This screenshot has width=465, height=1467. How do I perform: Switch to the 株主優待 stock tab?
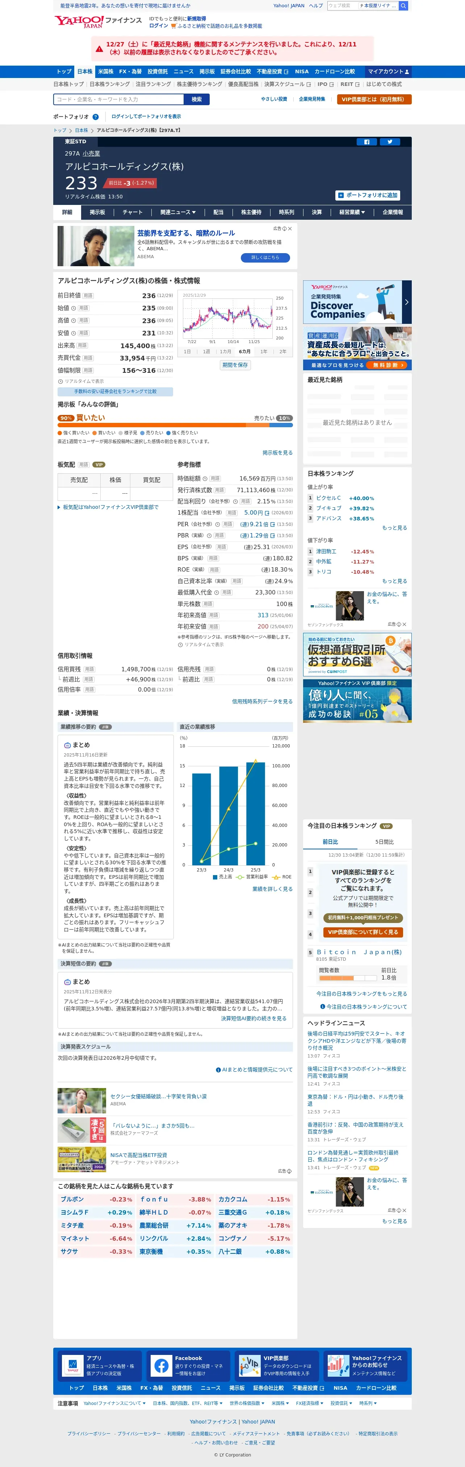click(x=251, y=213)
